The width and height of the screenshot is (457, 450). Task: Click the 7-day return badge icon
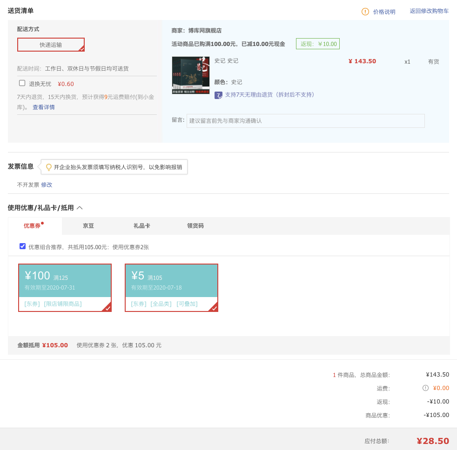coord(218,95)
